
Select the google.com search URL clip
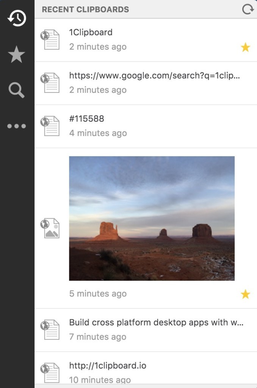click(146, 83)
